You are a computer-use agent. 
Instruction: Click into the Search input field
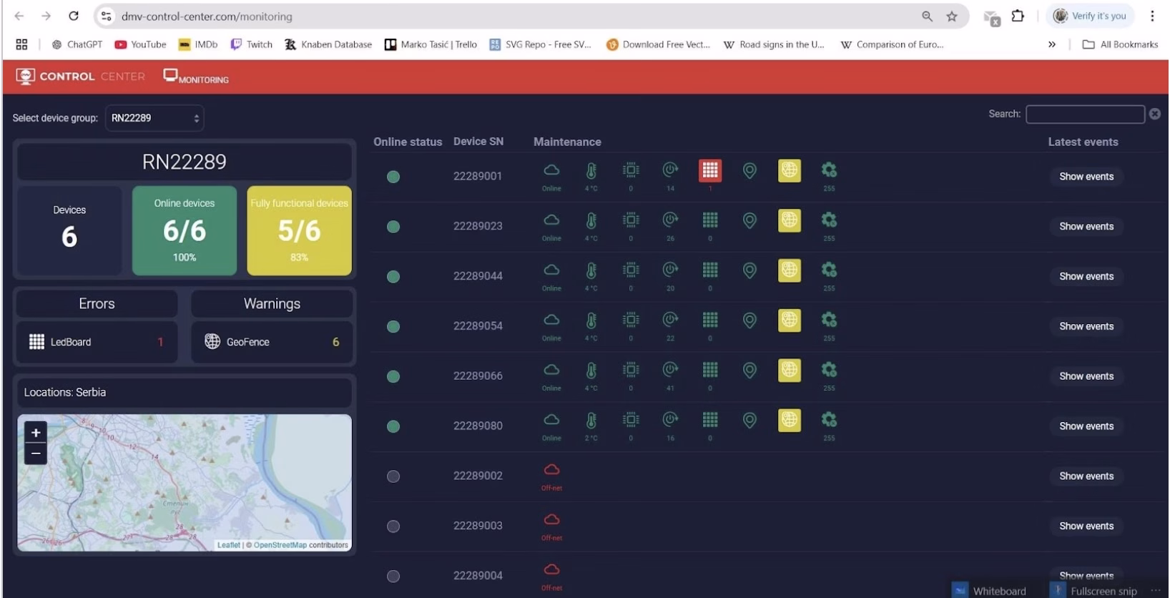[x=1084, y=114]
